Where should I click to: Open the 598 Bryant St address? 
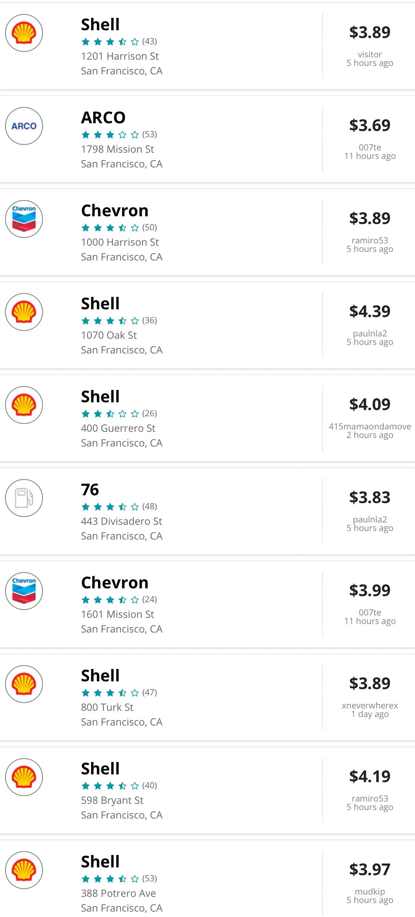[112, 800]
